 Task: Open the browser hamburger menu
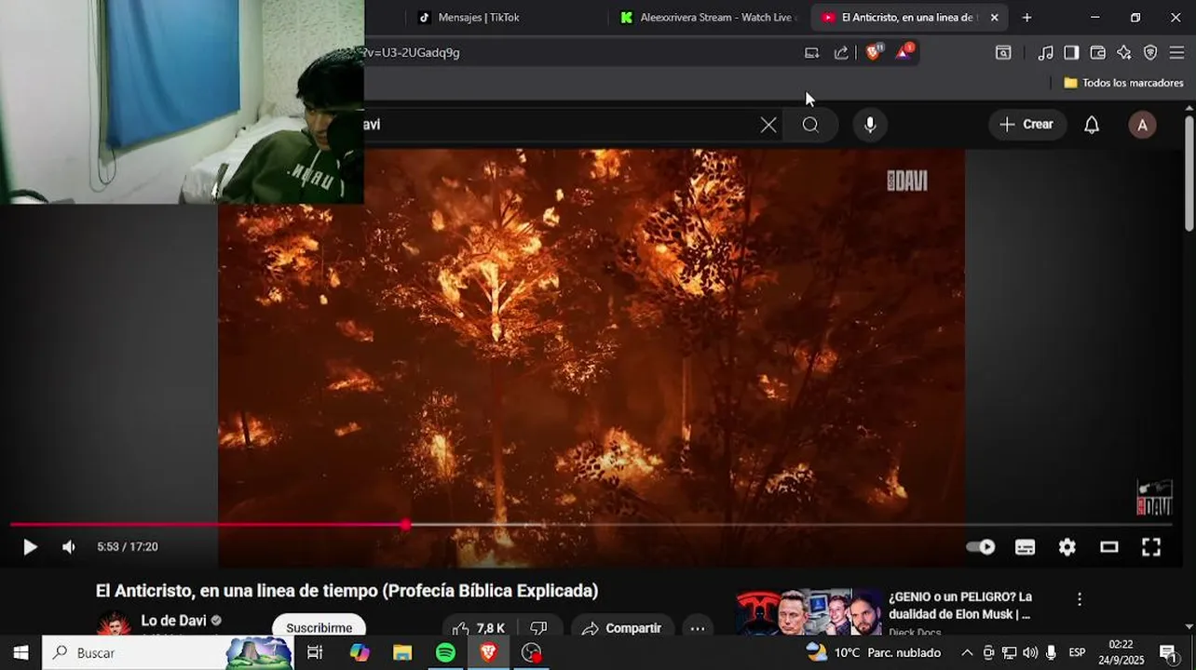pyautogui.click(x=1176, y=53)
